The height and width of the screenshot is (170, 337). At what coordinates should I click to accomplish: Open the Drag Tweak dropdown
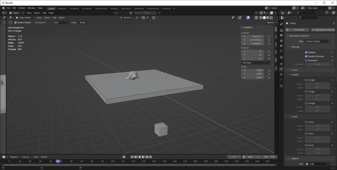point(83,22)
